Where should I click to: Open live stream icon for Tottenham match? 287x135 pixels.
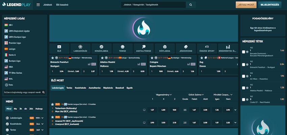point(144,110)
